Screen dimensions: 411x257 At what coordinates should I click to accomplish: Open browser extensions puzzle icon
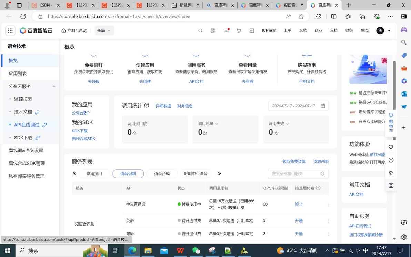click(x=318, y=16)
